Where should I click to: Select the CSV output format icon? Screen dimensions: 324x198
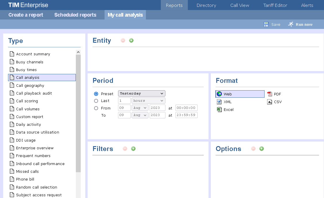(269, 102)
